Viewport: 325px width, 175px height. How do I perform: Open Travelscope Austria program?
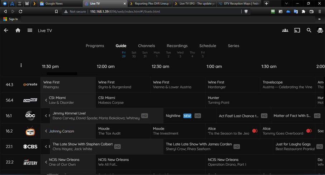287,85
